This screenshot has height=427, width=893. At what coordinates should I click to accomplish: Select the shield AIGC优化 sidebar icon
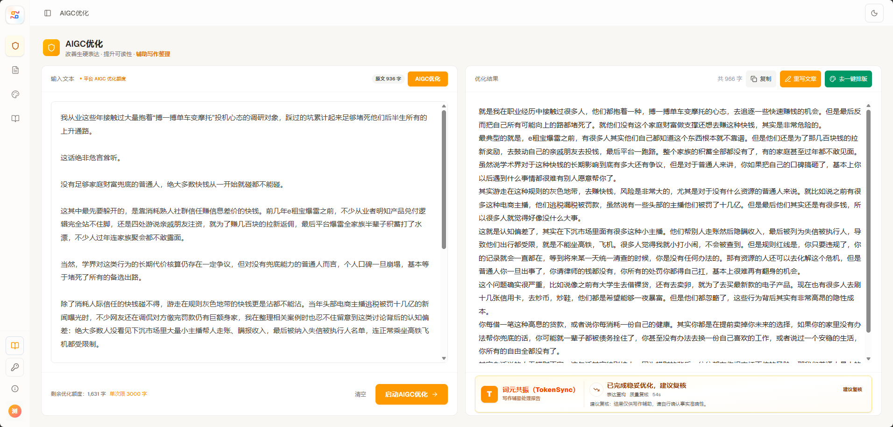15,46
